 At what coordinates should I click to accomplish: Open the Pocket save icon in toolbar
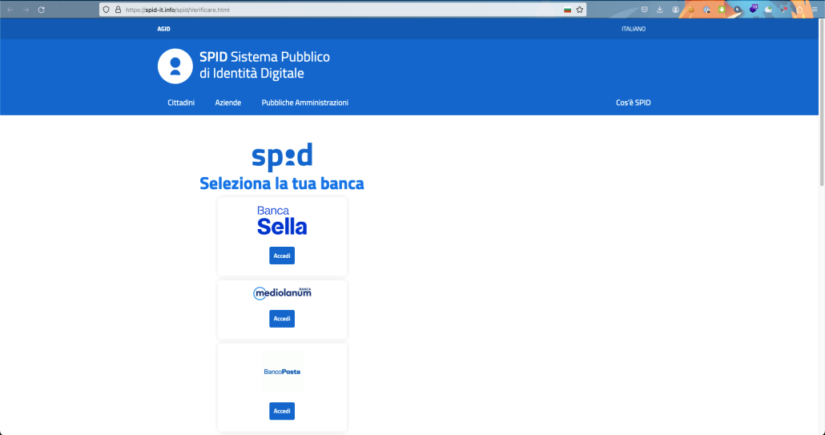tap(644, 10)
